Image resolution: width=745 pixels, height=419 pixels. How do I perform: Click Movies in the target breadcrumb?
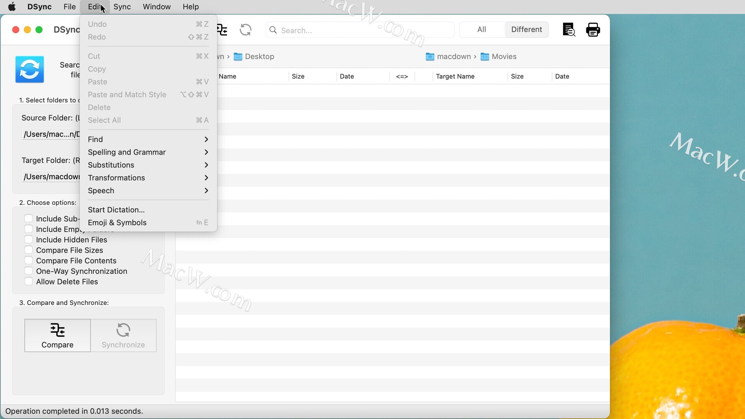tap(504, 57)
